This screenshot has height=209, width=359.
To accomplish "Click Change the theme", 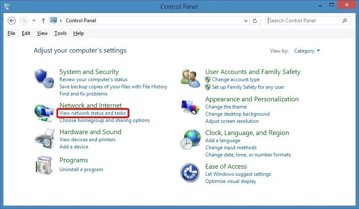I will pyautogui.click(x=226, y=107).
